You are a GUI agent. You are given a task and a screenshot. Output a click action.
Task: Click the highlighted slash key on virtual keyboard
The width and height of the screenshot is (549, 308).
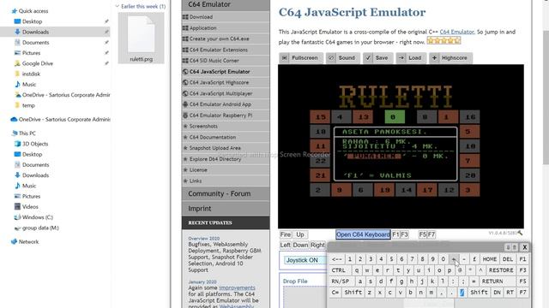coord(462,293)
